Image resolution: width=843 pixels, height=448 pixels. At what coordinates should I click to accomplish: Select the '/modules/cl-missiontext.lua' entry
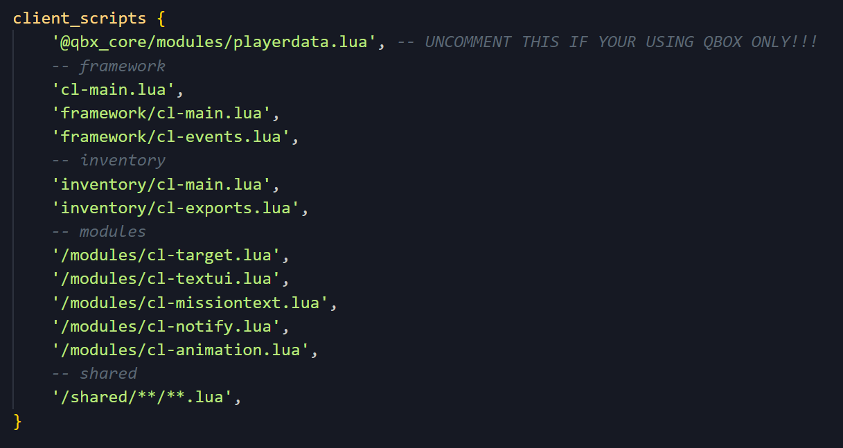click(188, 303)
